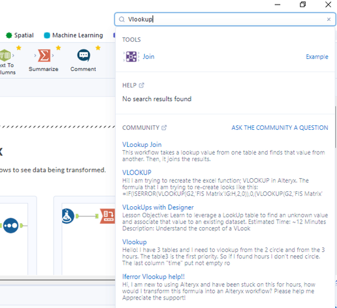
Task: Click Ask the Community a Question
Action: coord(280,127)
